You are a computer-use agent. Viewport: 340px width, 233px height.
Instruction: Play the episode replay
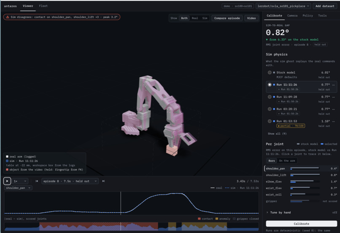click(x=7, y=181)
